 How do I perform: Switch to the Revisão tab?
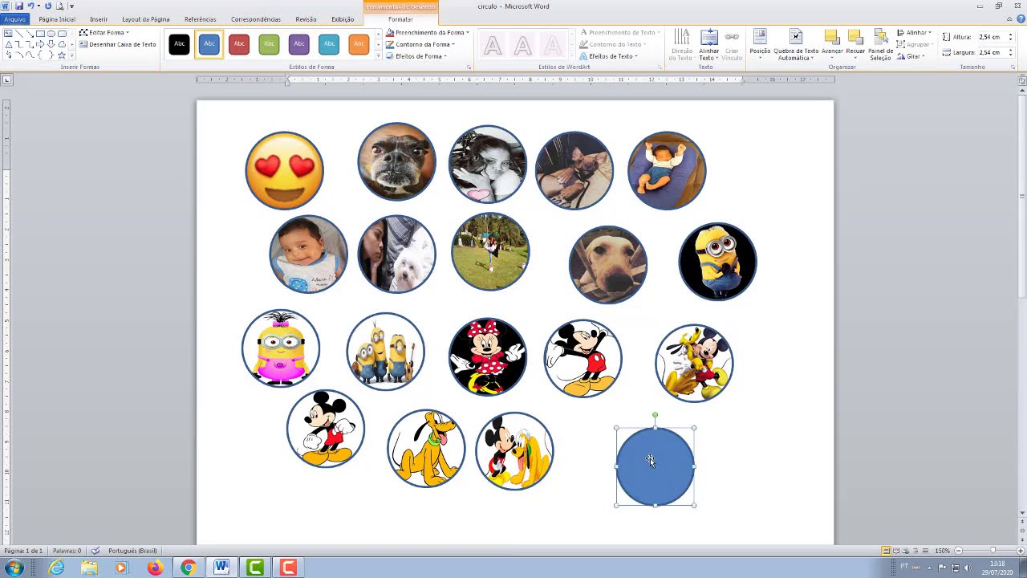pyautogui.click(x=306, y=19)
